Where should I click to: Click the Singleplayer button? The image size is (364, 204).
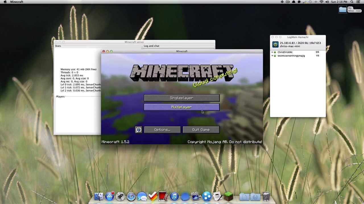point(181,98)
